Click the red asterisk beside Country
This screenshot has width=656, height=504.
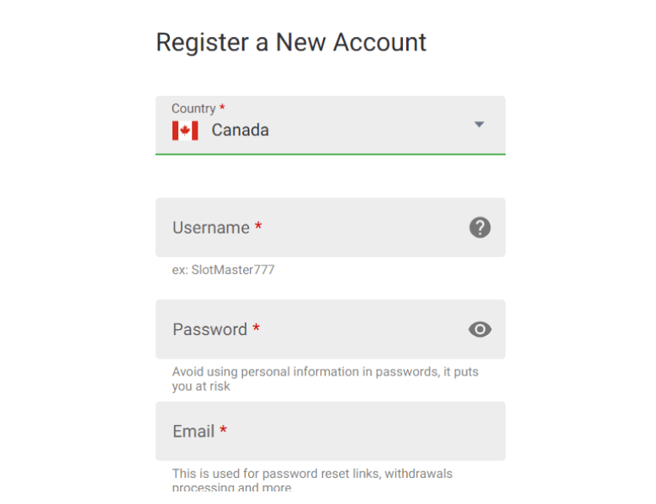pos(222,108)
